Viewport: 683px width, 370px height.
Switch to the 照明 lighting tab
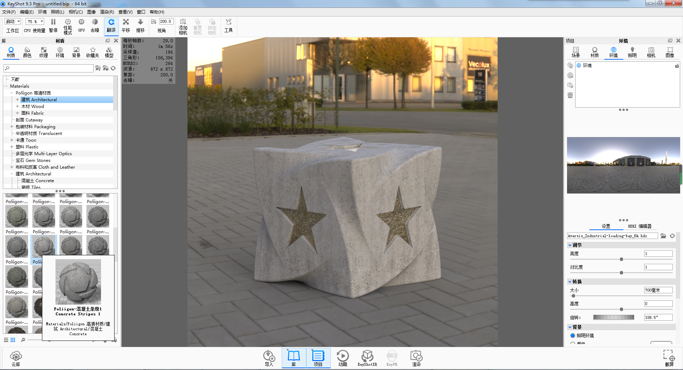[632, 52]
